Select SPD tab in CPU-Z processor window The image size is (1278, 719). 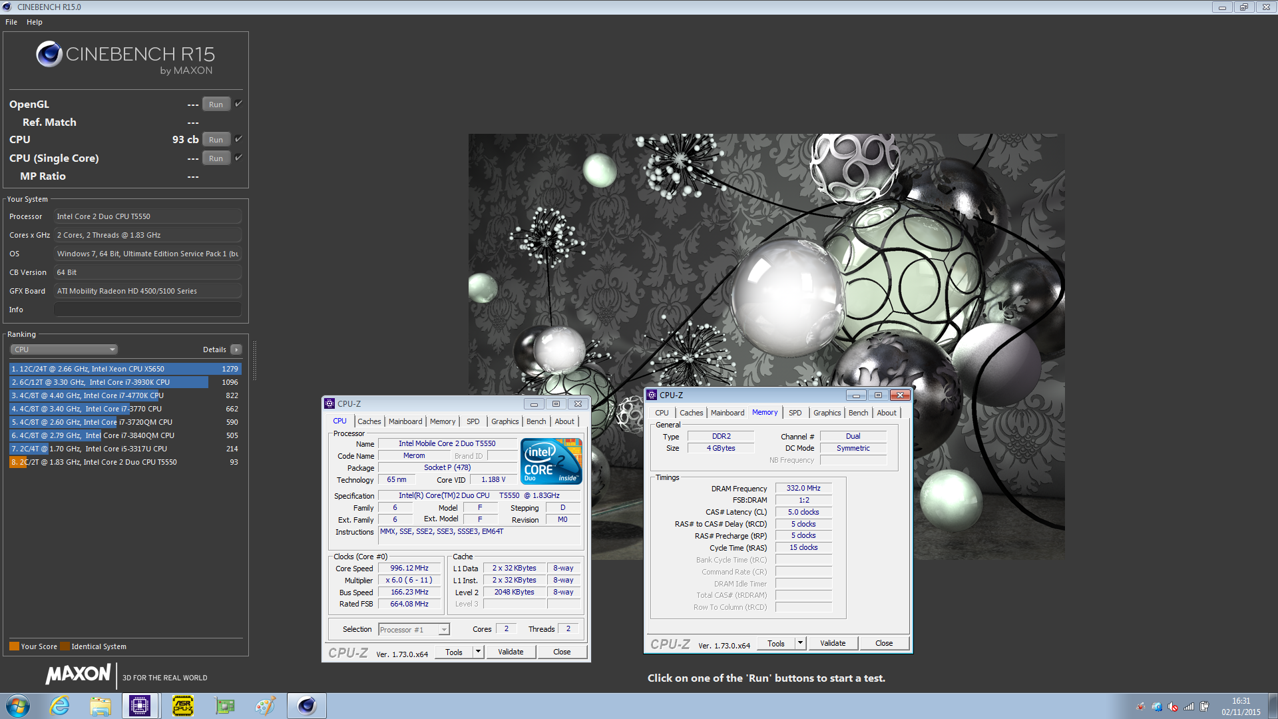click(473, 421)
